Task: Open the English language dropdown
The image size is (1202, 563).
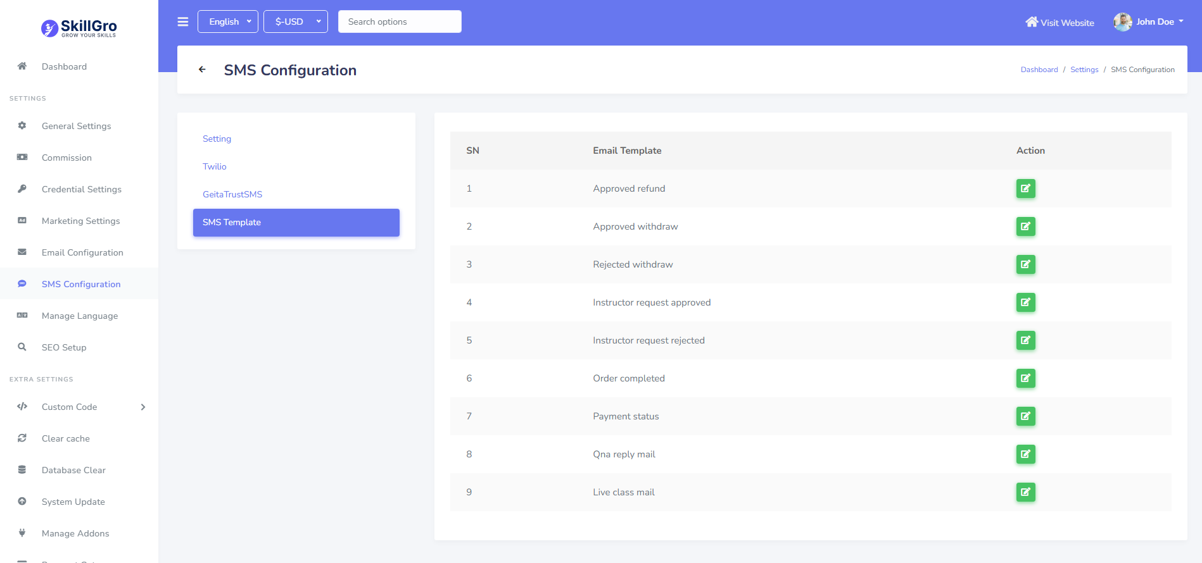Action: (228, 22)
